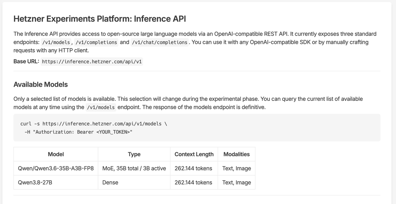396x204 pixels.
Task: Click context length cell in Qwen3.6-35B row
Action: coord(194,168)
